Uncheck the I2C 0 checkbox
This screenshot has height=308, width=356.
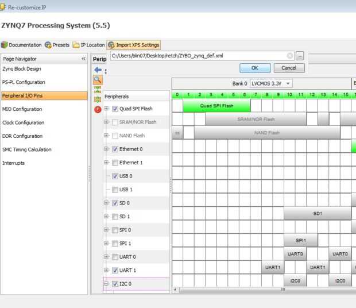tap(115, 284)
